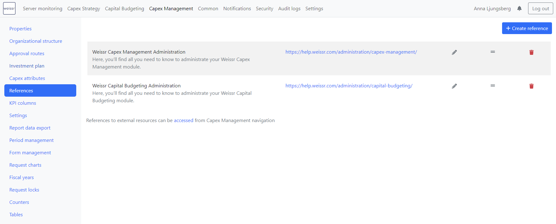The image size is (556, 224).
Task: Open Audit logs in top navigation
Action: click(289, 9)
